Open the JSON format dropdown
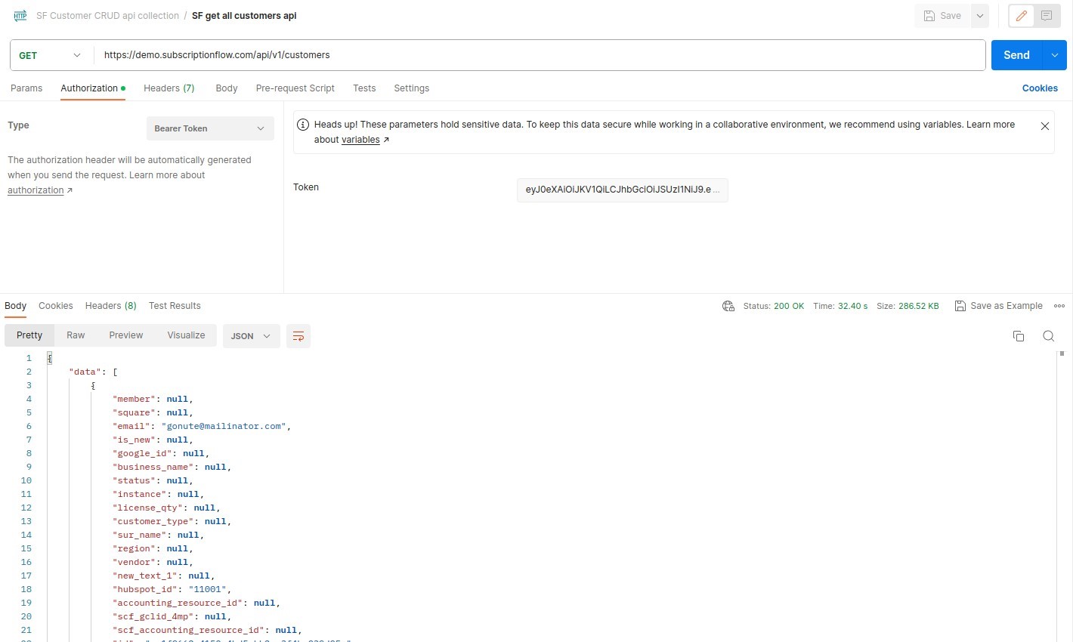Image resolution: width=1073 pixels, height=642 pixels. point(251,336)
